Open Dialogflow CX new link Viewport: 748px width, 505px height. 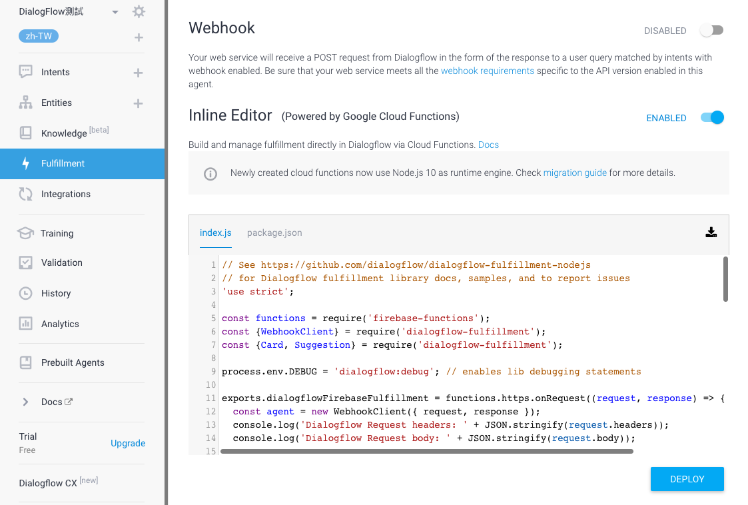(58, 482)
